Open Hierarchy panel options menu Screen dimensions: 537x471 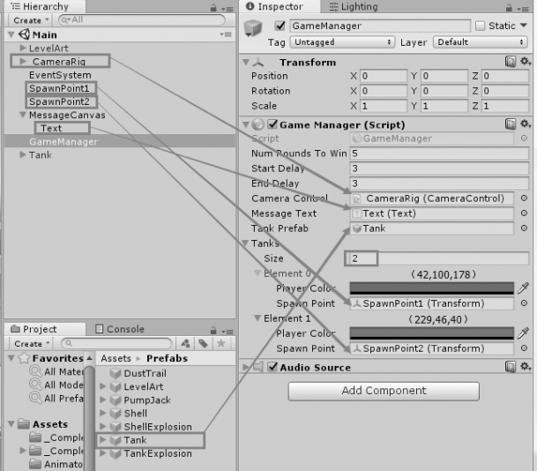pyautogui.click(x=227, y=9)
